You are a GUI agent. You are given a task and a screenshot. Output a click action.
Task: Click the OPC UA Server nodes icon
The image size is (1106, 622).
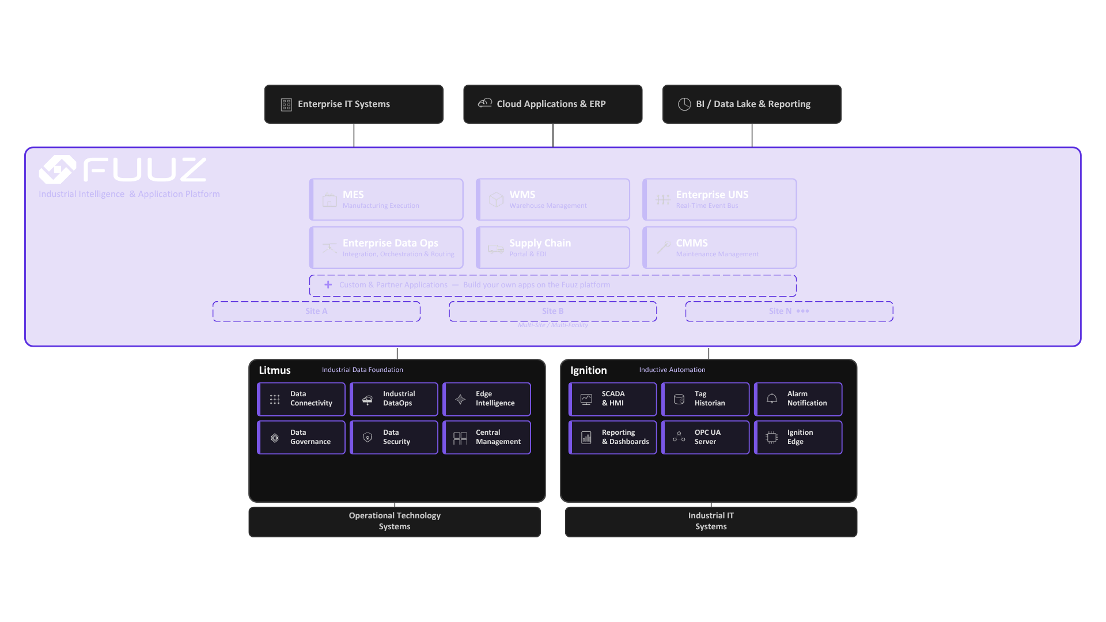pyautogui.click(x=679, y=437)
